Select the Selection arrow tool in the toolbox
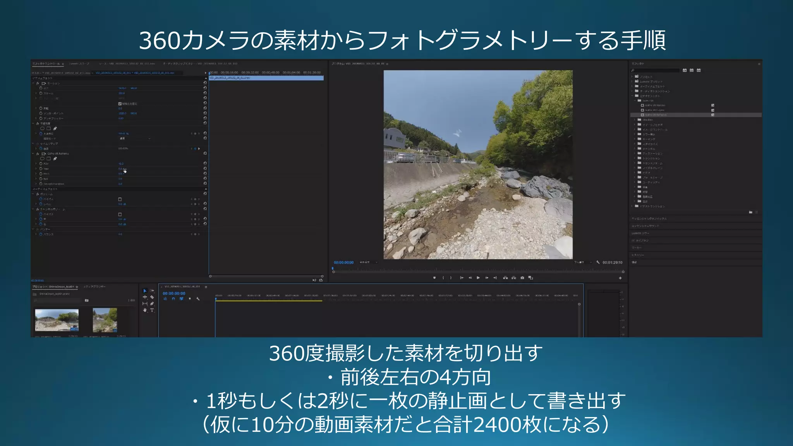This screenshot has width=793, height=446. [x=145, y=291]
